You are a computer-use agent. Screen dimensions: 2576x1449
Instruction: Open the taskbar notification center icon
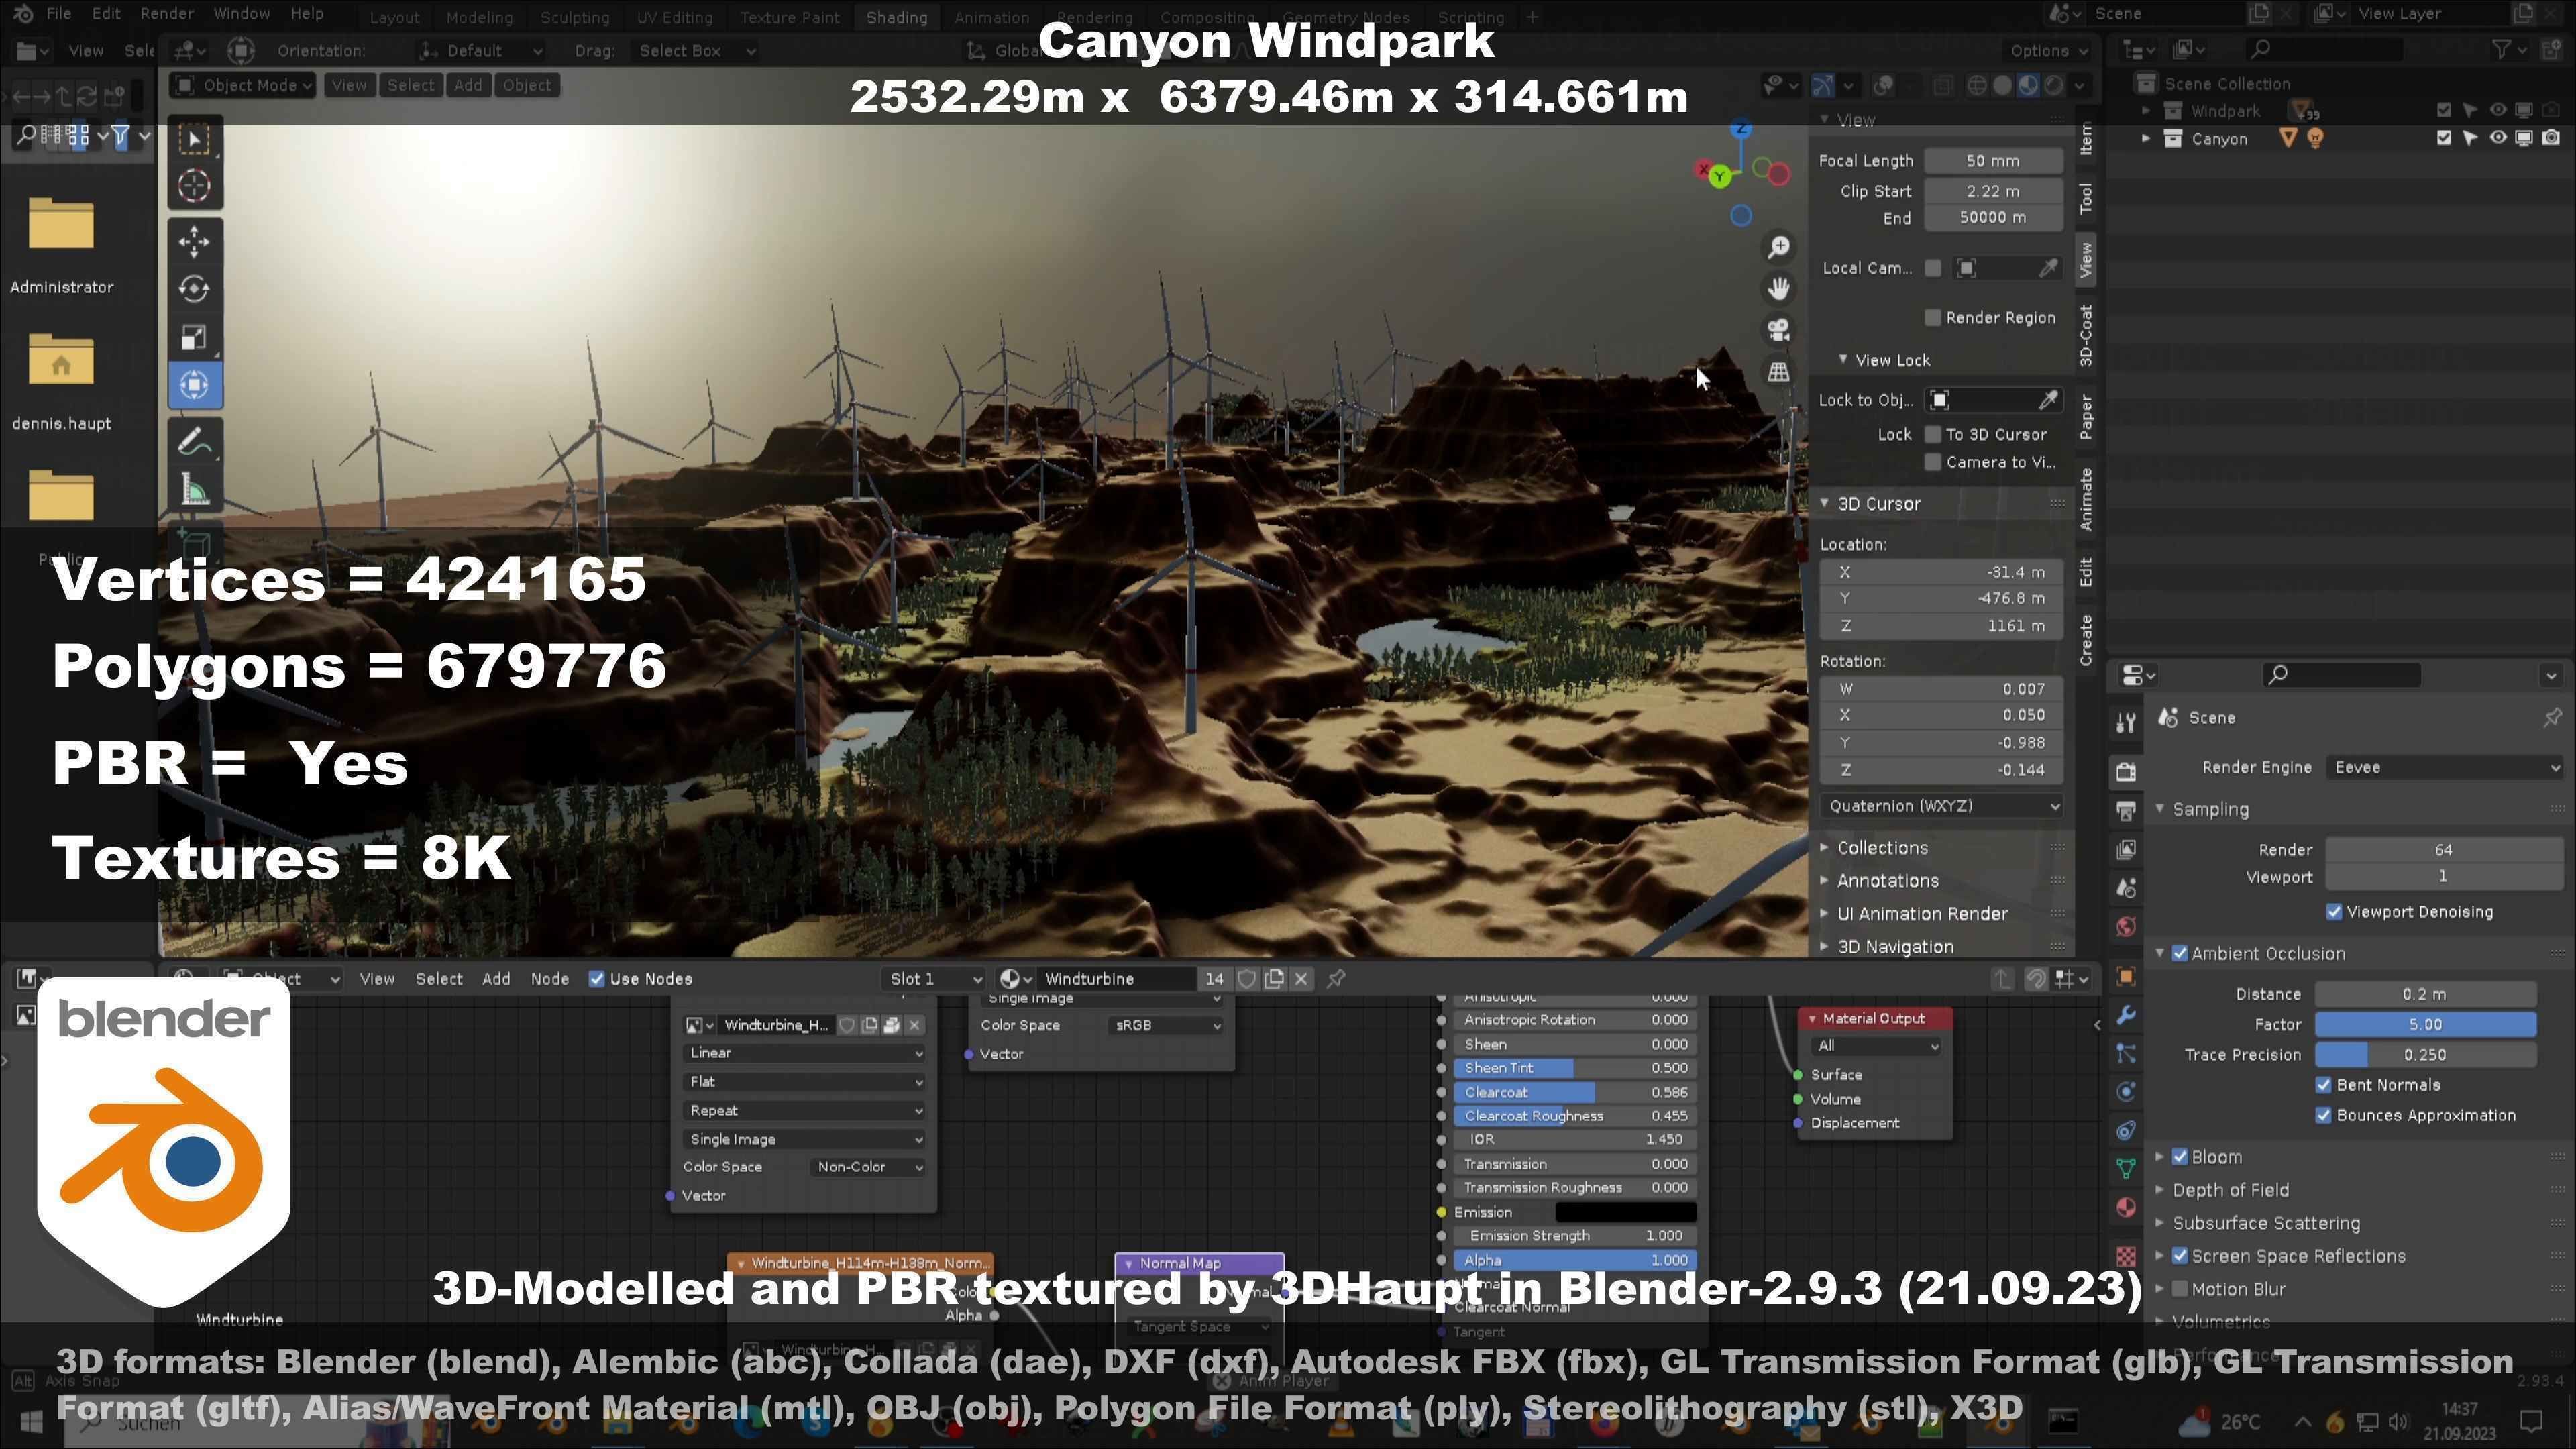[2531, 1421]
